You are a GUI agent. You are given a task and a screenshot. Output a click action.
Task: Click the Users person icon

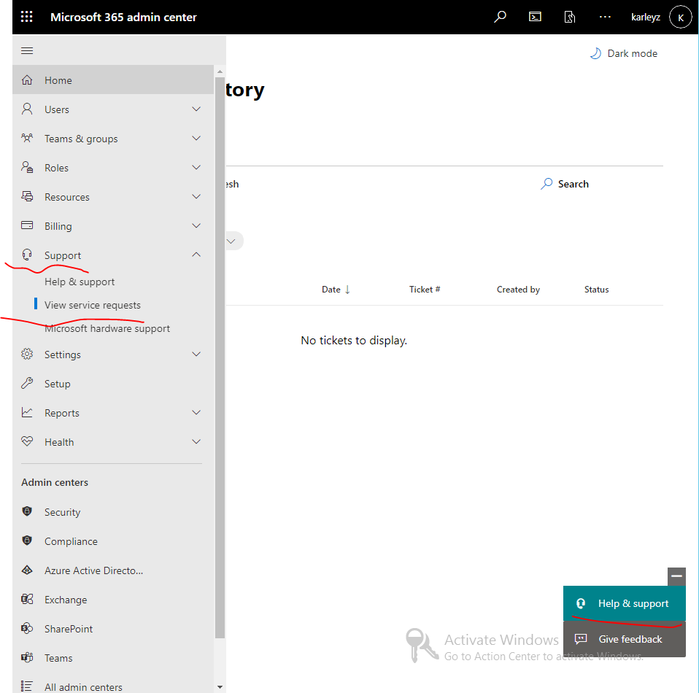[27, 109]
